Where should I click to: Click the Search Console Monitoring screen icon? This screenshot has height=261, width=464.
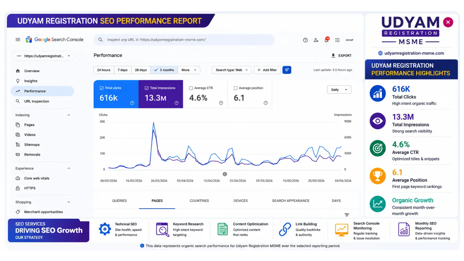point(342,230)
